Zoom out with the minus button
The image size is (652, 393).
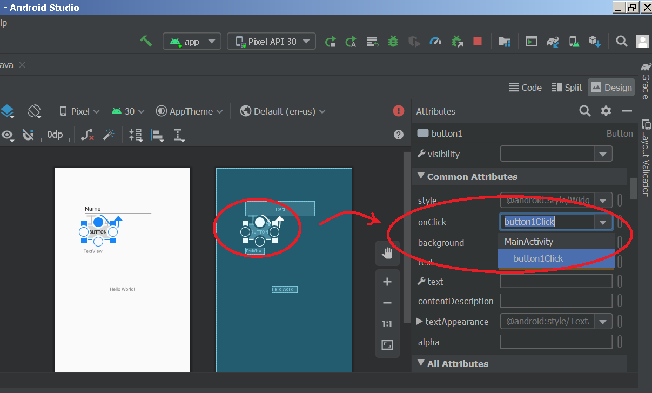coord(387,303)
